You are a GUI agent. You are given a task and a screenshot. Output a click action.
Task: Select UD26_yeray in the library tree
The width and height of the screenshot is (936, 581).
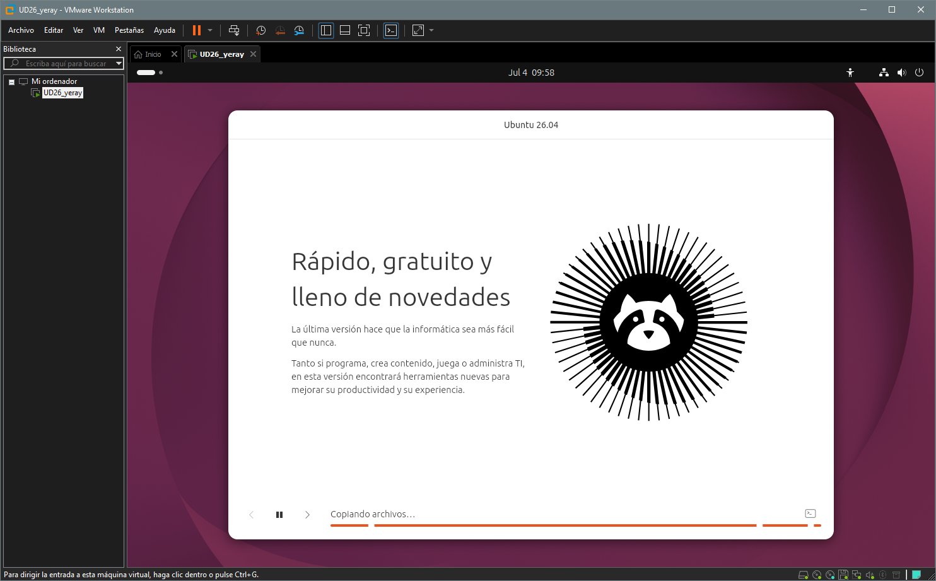(62, 93)
